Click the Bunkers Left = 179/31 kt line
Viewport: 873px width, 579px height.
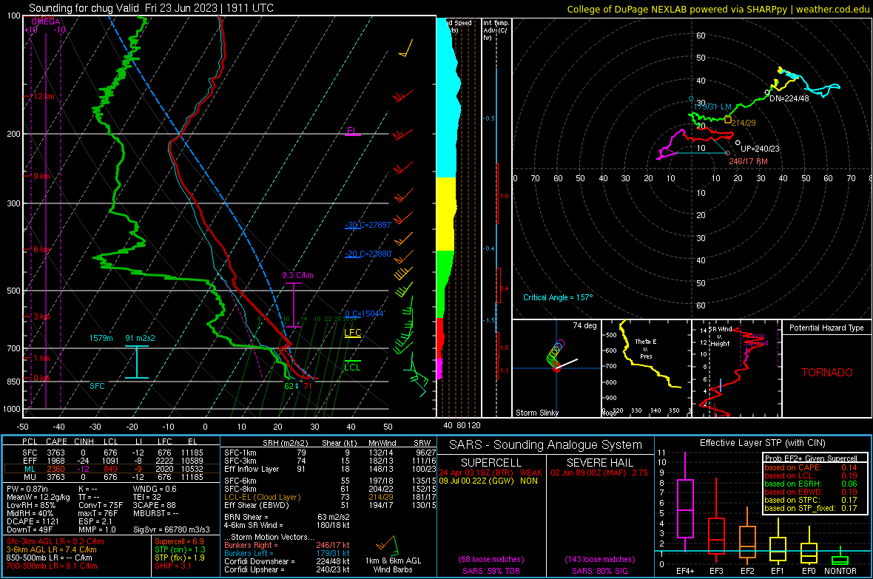tap(287, 553)
